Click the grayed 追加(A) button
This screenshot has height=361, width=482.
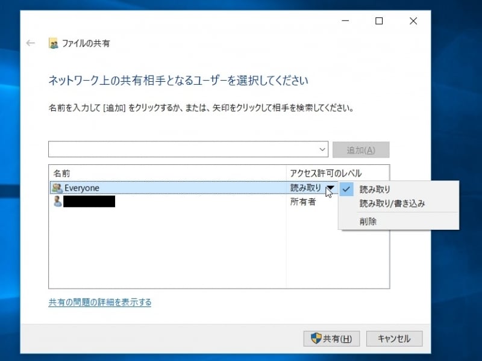(x=362, y=149)
